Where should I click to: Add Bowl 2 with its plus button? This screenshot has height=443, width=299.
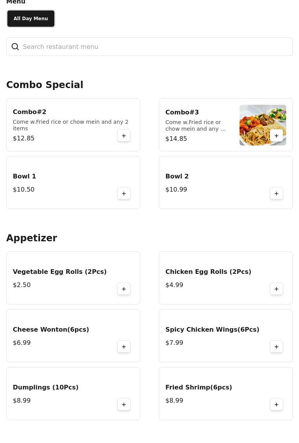276,194
